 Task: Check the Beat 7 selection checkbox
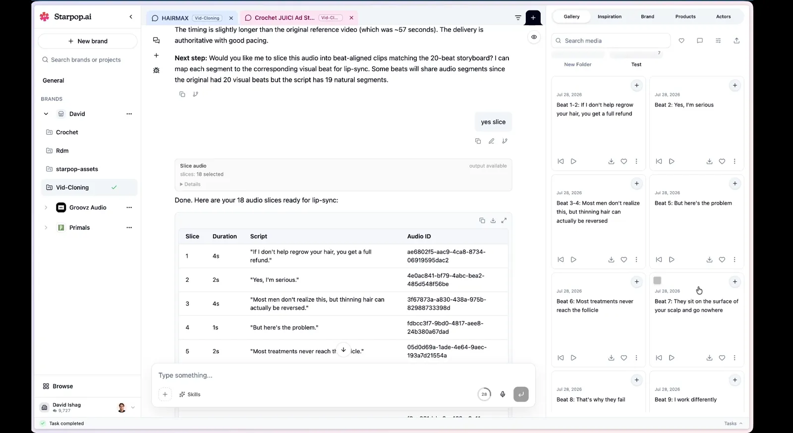[x=657, y=280]
